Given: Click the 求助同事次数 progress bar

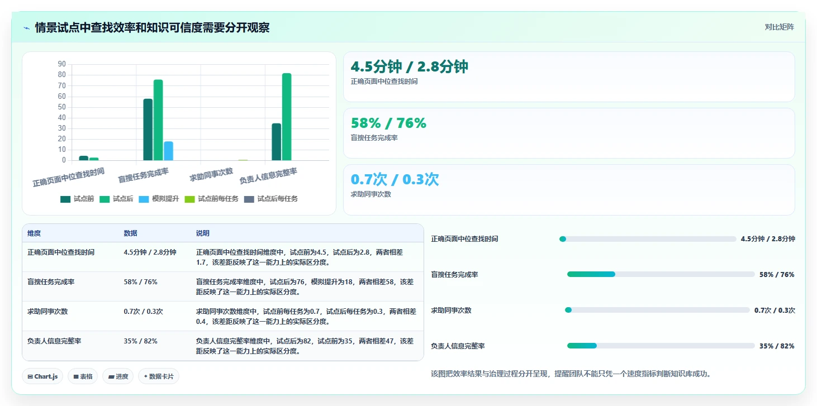Looking at the screenshot, I should (x=657, y=310).
